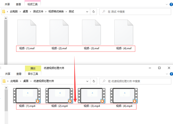Screen dimensions: 173x124
Task: Select file icon 视频- (1).mxf
Action: click(x=27, y=32)
